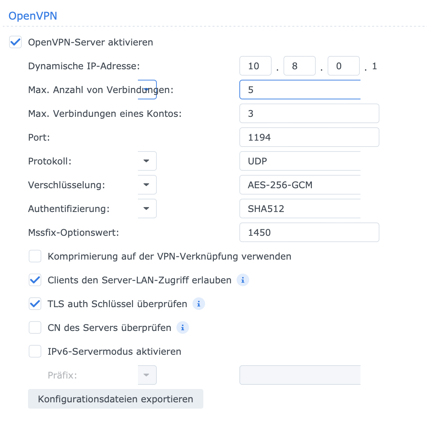Screen dimensions: 427x431
Task: Focus the Mssfix-Optionswert field with 1450
Action: 309,233
